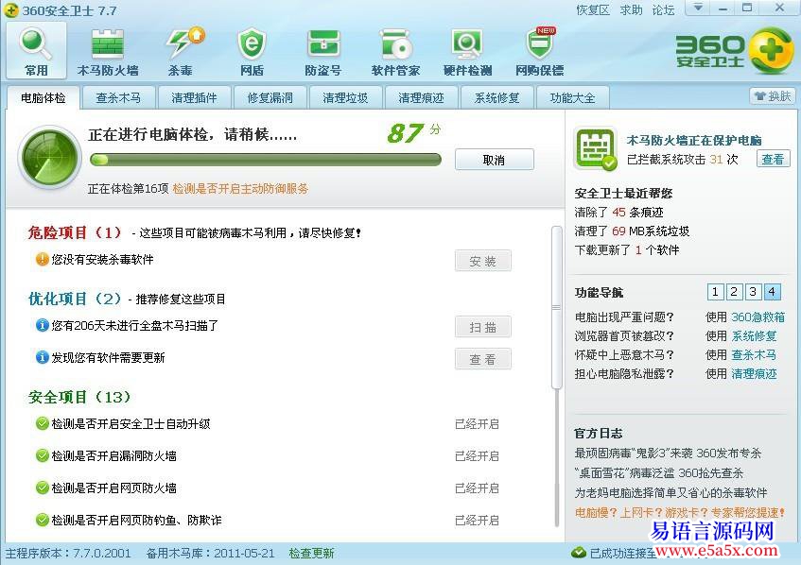Click the 扫描 scan button
Viewport: 801px width, 565px height.
pyautogui.click(x=483, y=328)
